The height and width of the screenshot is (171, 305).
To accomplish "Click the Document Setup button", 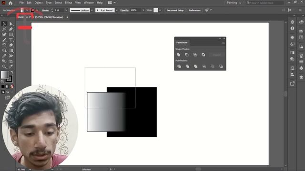I will 175,10.
